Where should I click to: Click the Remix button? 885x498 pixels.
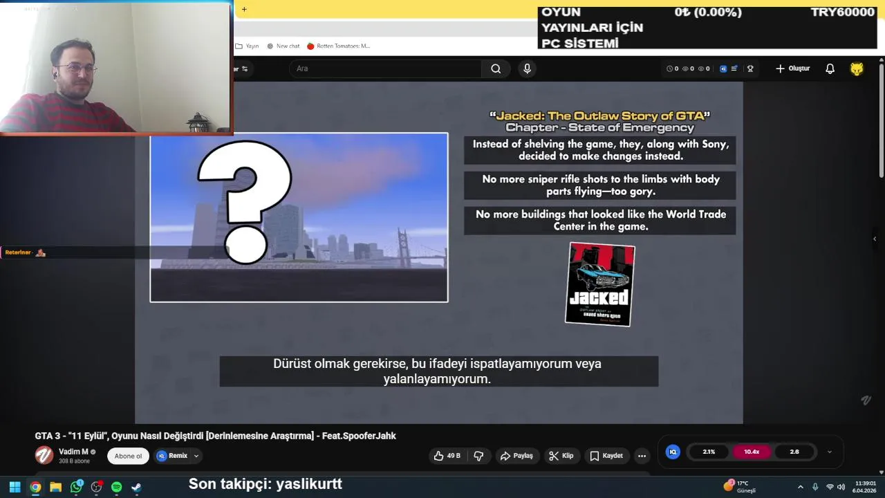pyautogui.click(x=172, y=456)
